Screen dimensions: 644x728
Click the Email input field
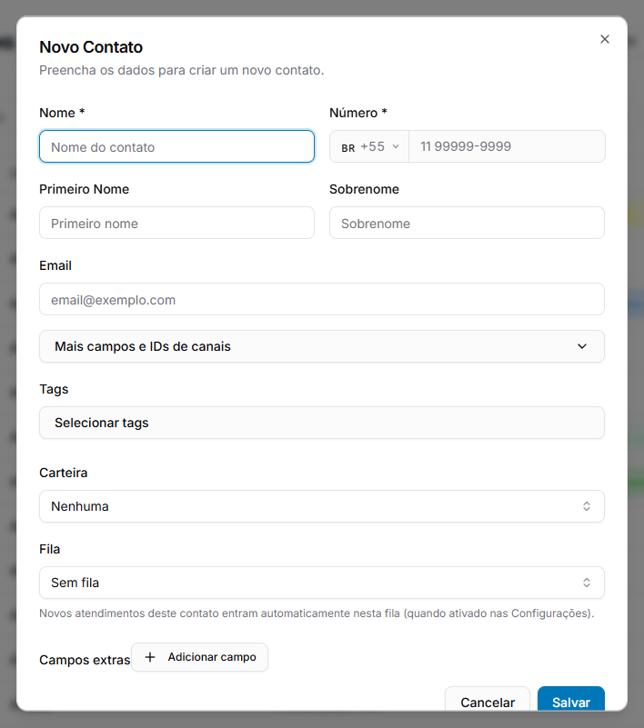click(321, 299)
